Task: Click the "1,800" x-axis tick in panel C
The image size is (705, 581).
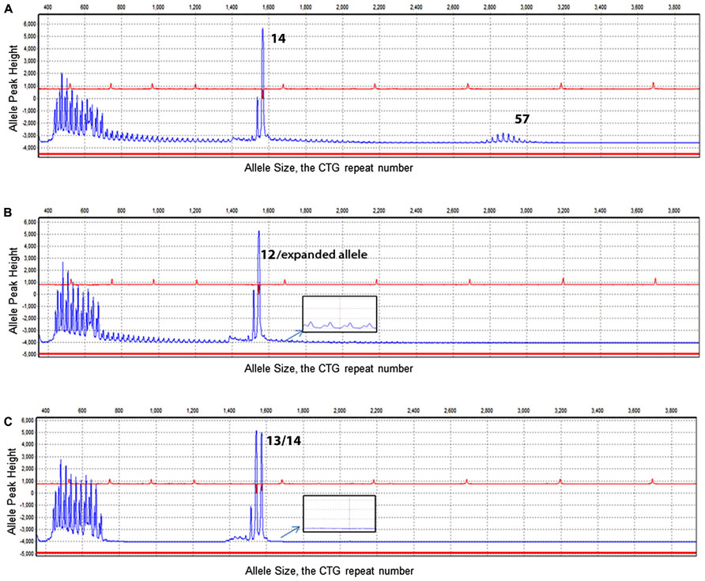Action: 303,410
